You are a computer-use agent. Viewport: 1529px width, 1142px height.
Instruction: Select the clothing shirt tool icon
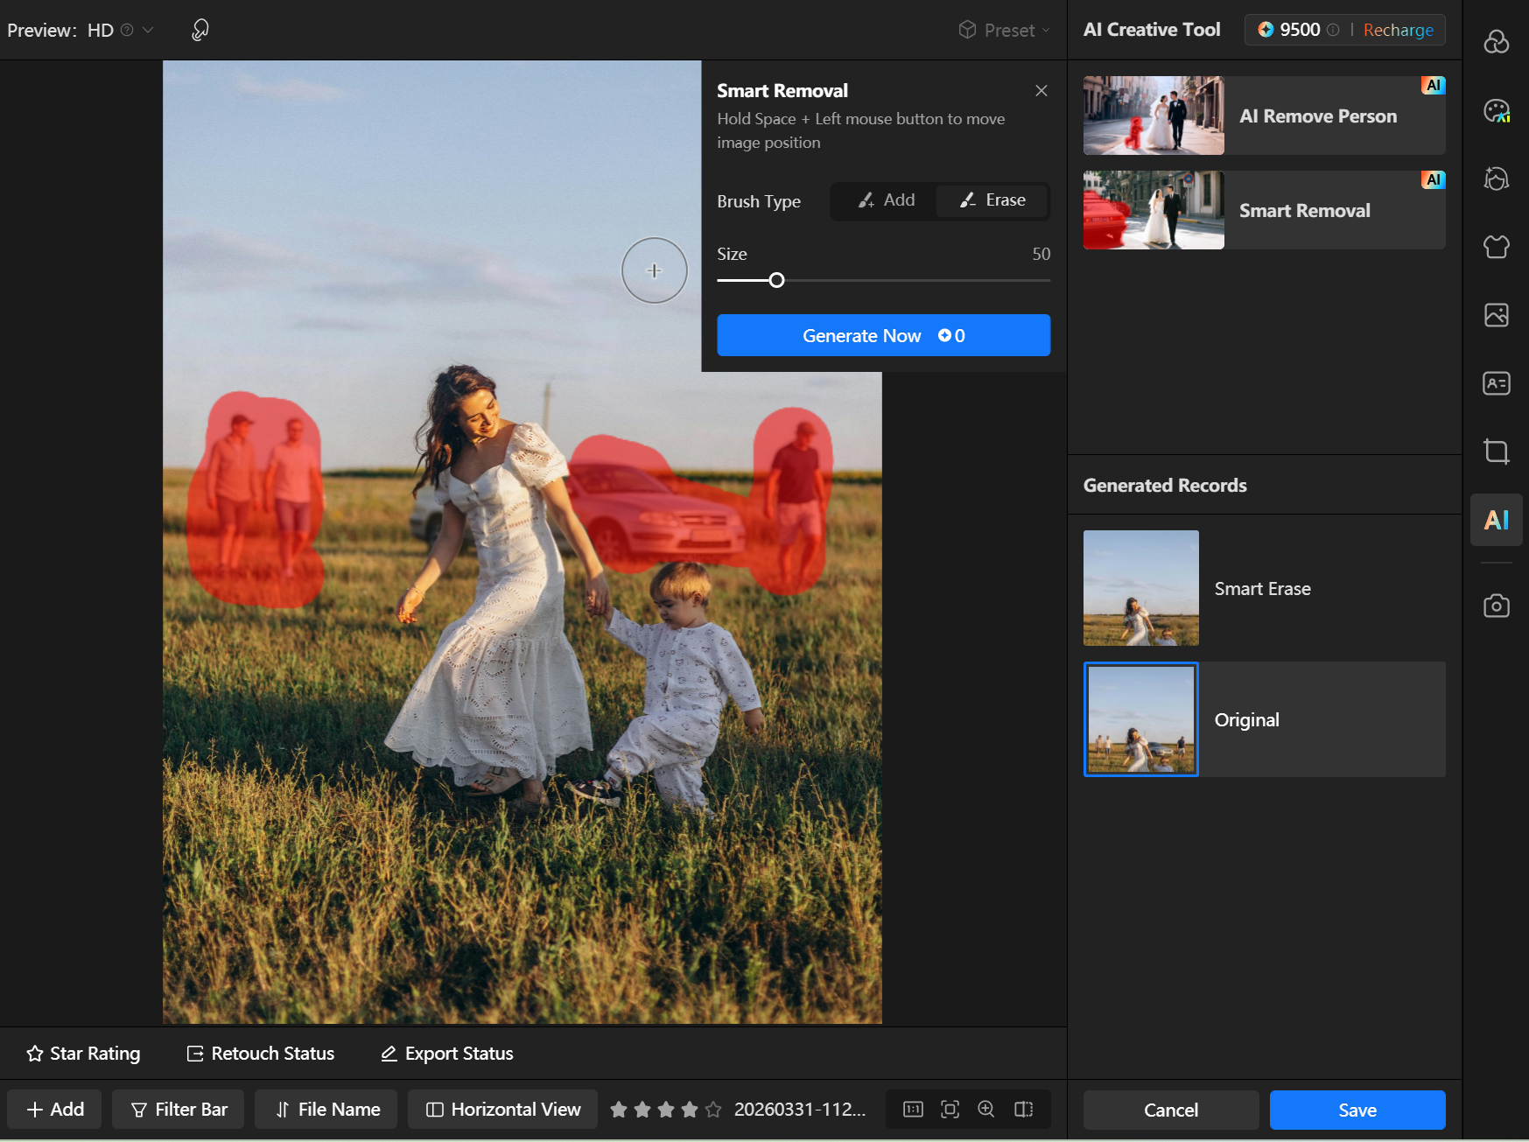pyautogui.click(x=1496, y=247)
